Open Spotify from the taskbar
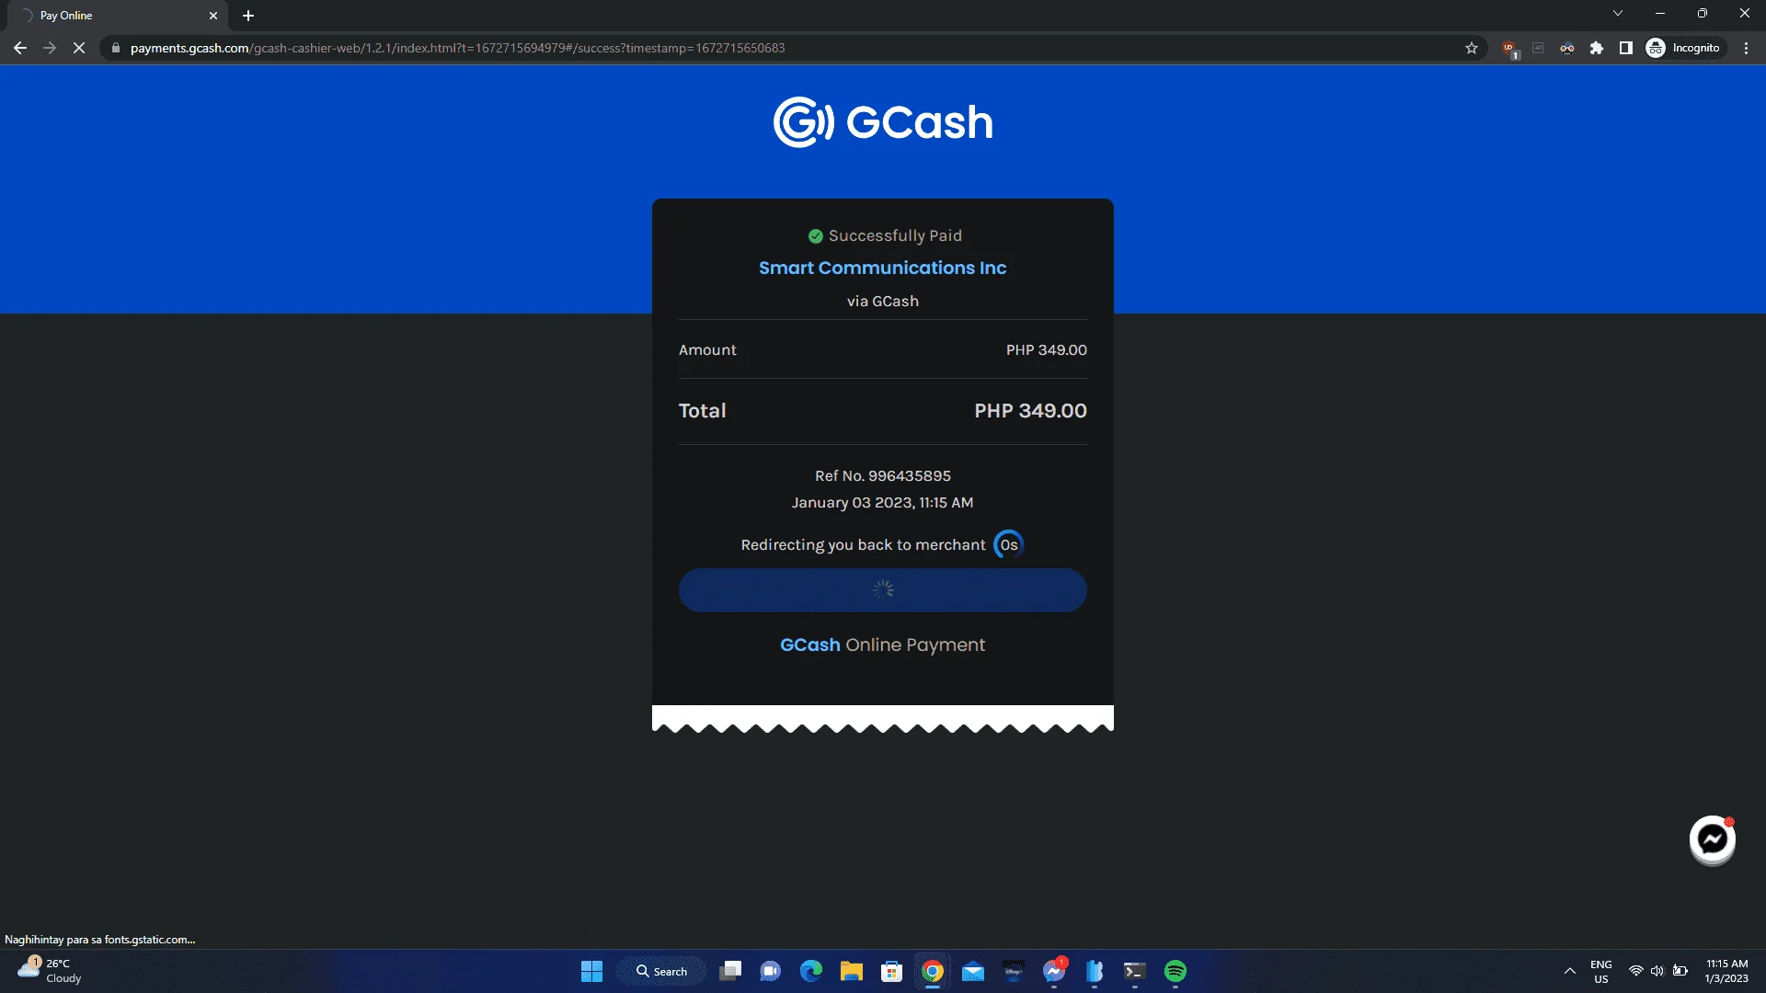 (x=1175, y=972)
